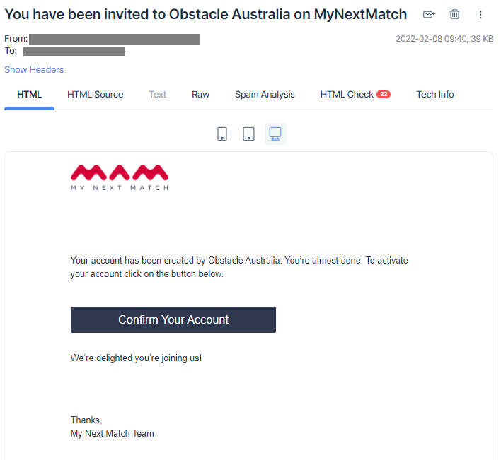View the Tech Info tab
This screenshot has width=501, height=460.
tap(435, 95)
